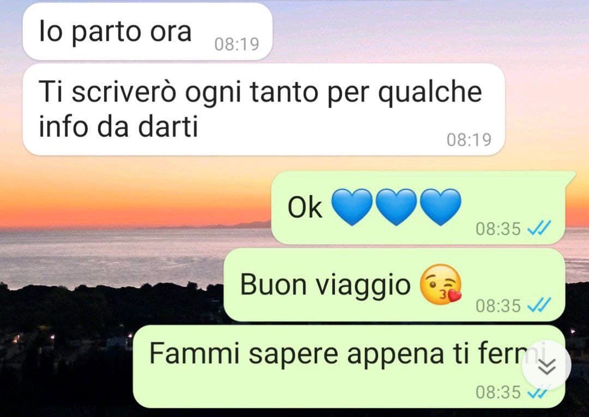Select the "Buon viaggio" message bubble

tap(394, 285)
